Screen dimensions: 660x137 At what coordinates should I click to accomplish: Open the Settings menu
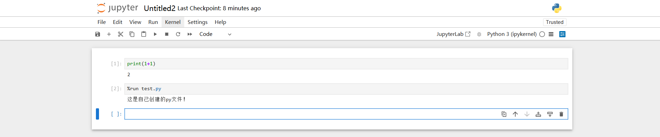click(x=197, y=22)
